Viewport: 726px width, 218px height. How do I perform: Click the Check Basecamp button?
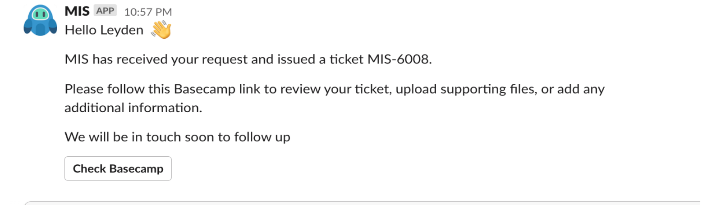[118, 168]
